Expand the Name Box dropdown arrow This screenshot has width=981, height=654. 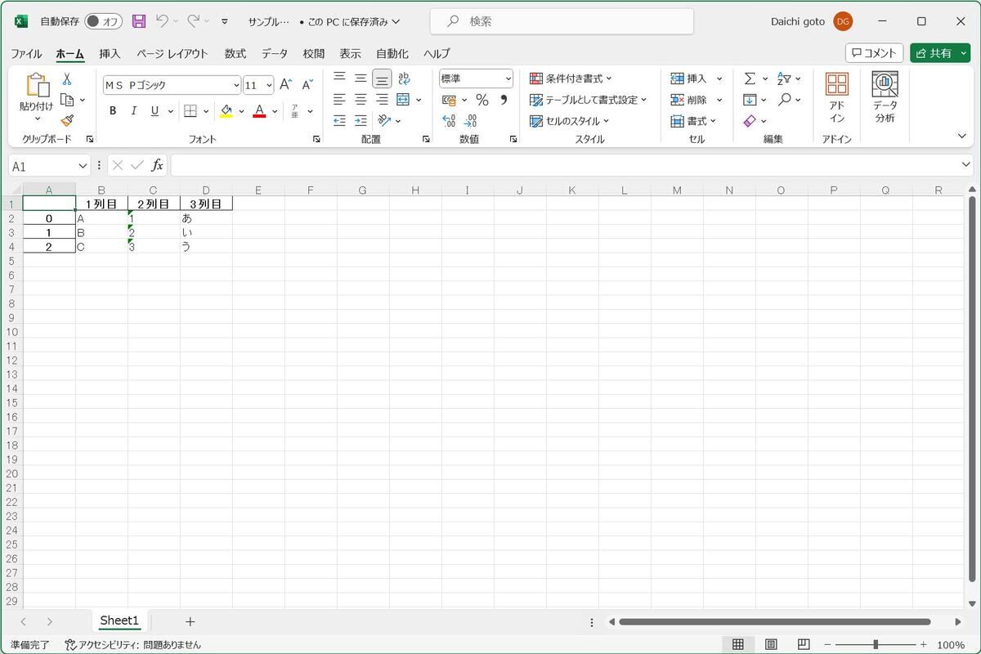83,166
